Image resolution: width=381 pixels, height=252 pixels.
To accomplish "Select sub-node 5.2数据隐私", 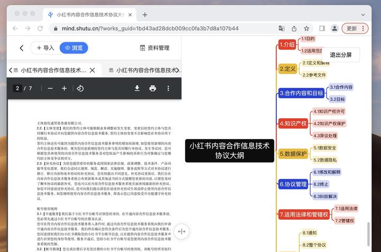I will [325, 160].
